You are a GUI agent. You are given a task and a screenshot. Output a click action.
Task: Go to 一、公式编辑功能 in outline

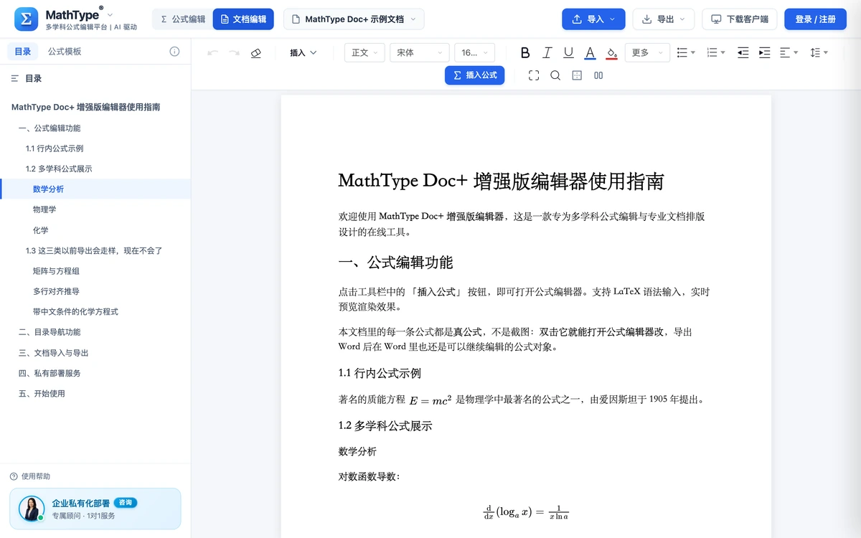click(x=50, y=128)
